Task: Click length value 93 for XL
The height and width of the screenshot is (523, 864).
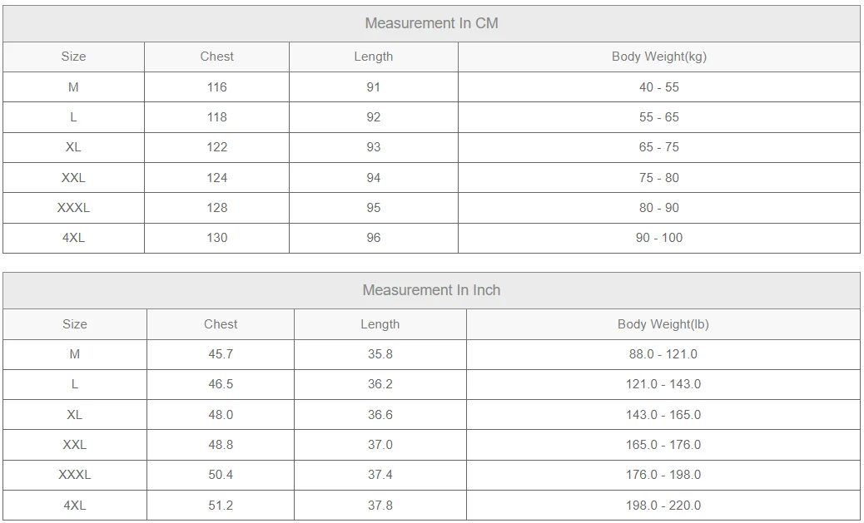Action: 374,147
